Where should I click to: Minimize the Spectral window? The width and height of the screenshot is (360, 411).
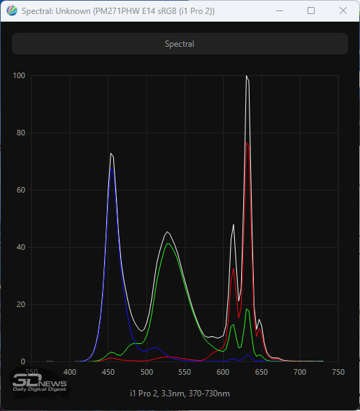[x=280, y=11]
